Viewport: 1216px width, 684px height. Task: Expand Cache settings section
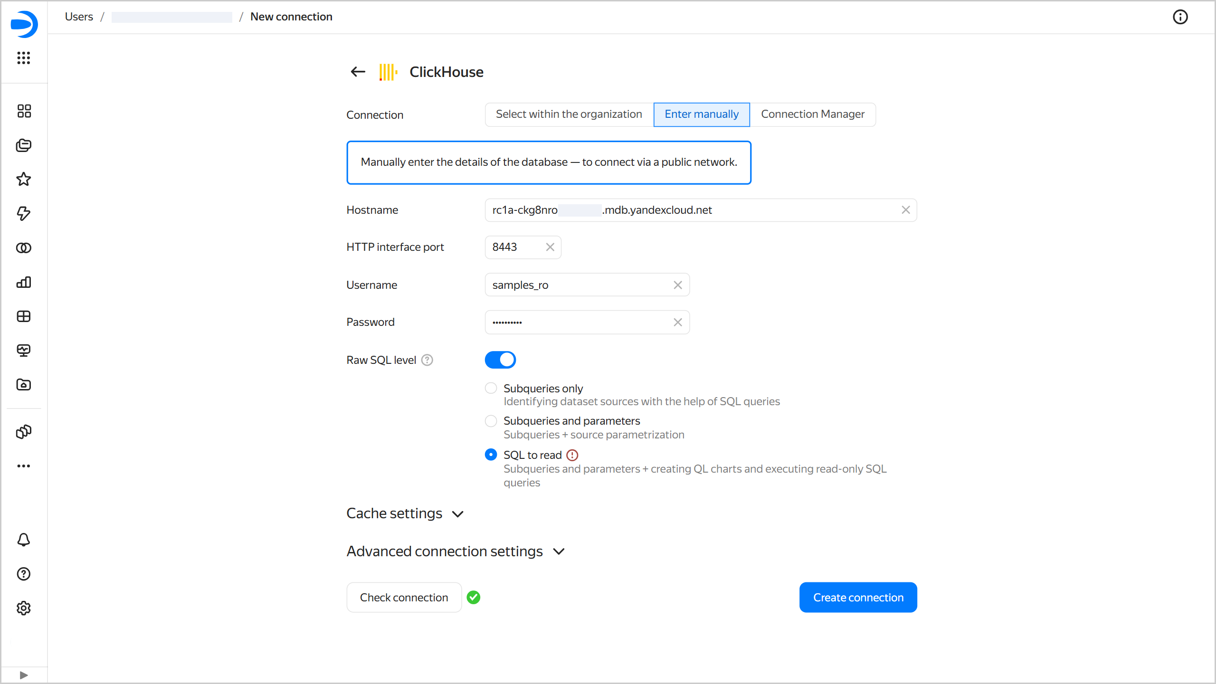tap(405, 513)
